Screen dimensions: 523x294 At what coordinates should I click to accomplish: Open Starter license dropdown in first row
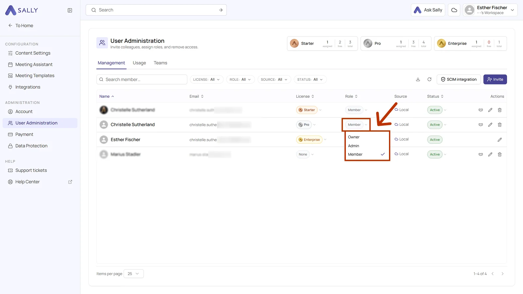pyautogui.click(x=309, y=110)
